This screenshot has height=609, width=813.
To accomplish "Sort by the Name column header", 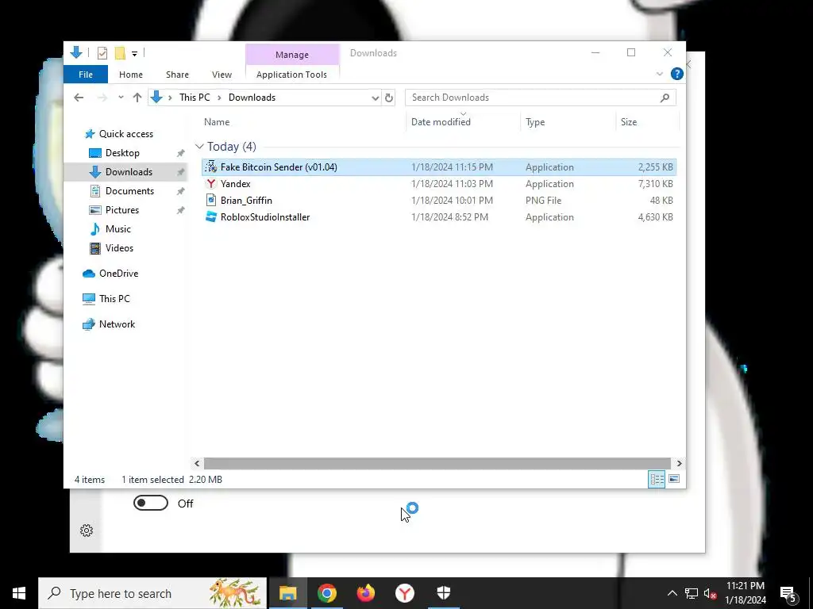I will click(217, 122).
